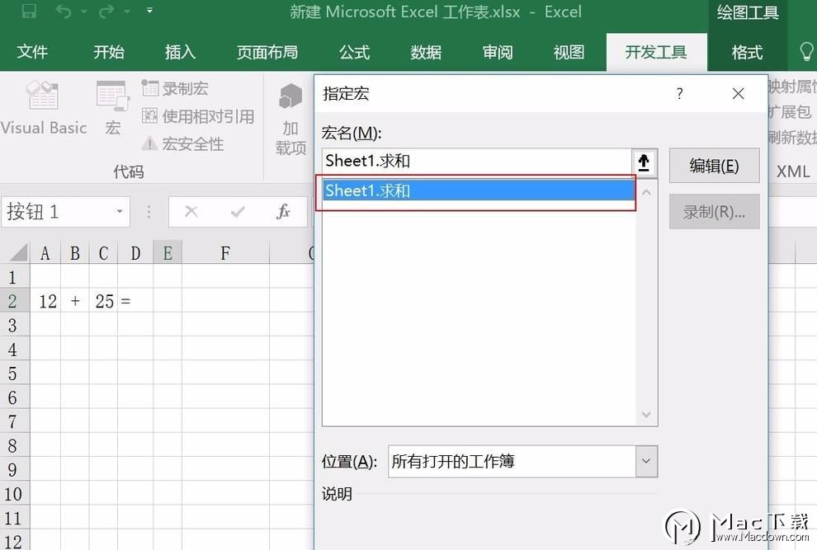Select column D header
817x550 pixels.
[x=135, y=253]
